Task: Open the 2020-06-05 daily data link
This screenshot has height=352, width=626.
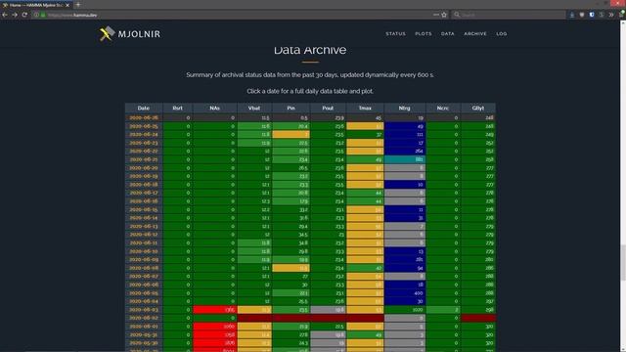Action: tap(144, 293)
